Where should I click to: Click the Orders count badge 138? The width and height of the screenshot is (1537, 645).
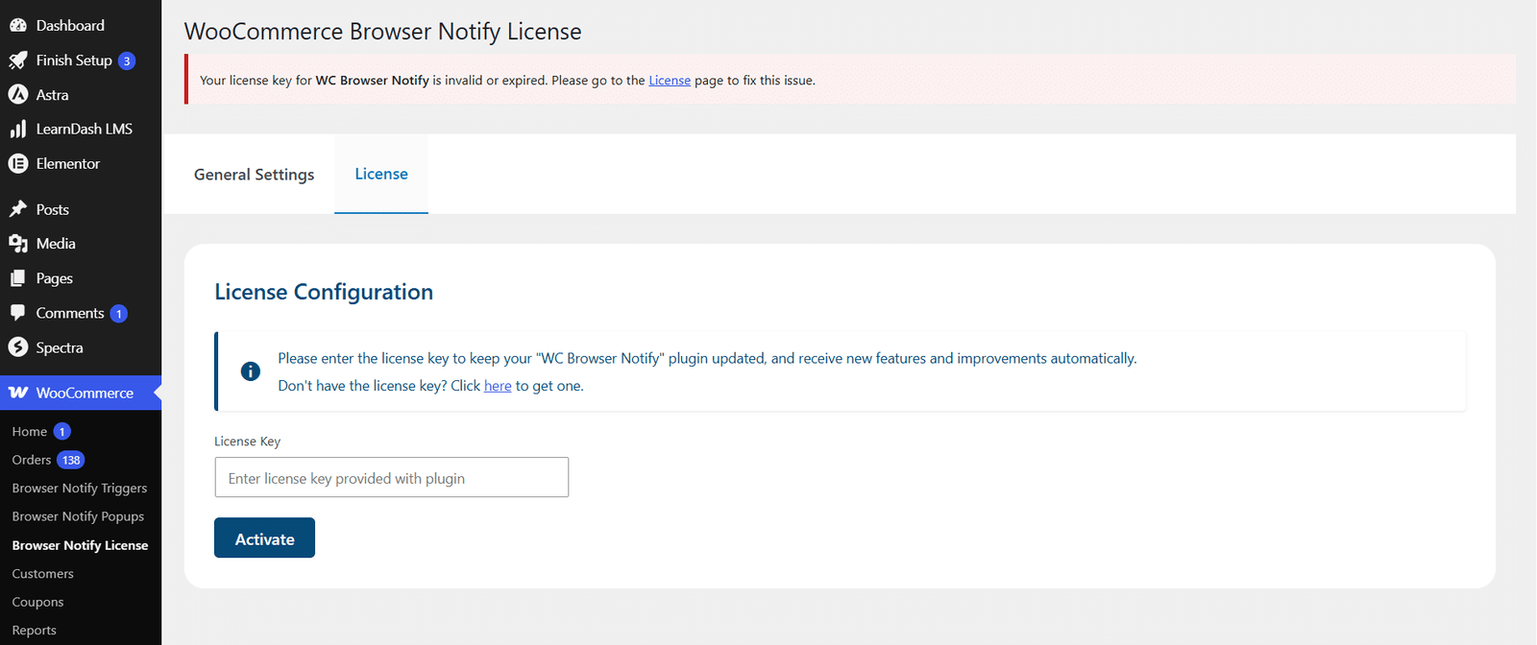[71, 460]
